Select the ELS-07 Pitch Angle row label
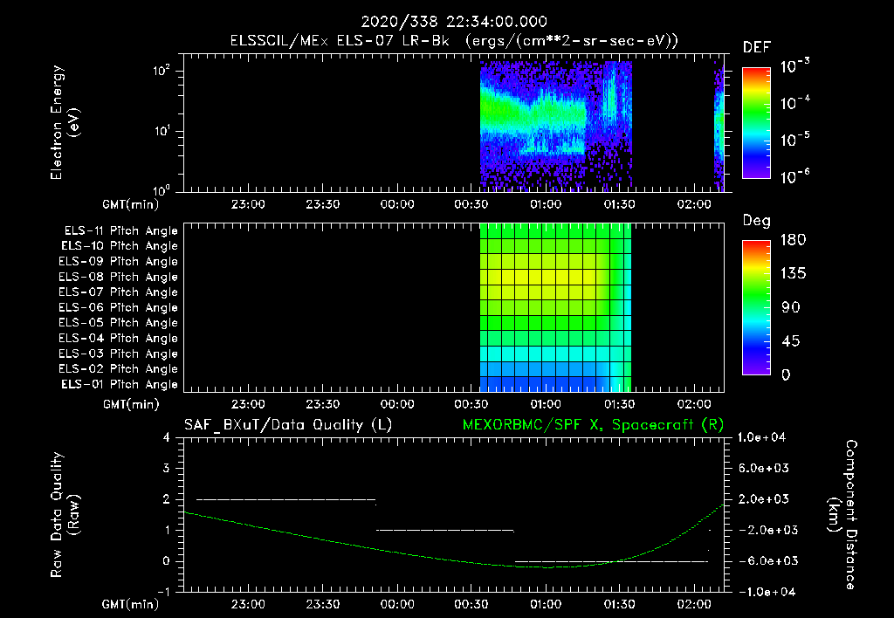 [118, 292]
